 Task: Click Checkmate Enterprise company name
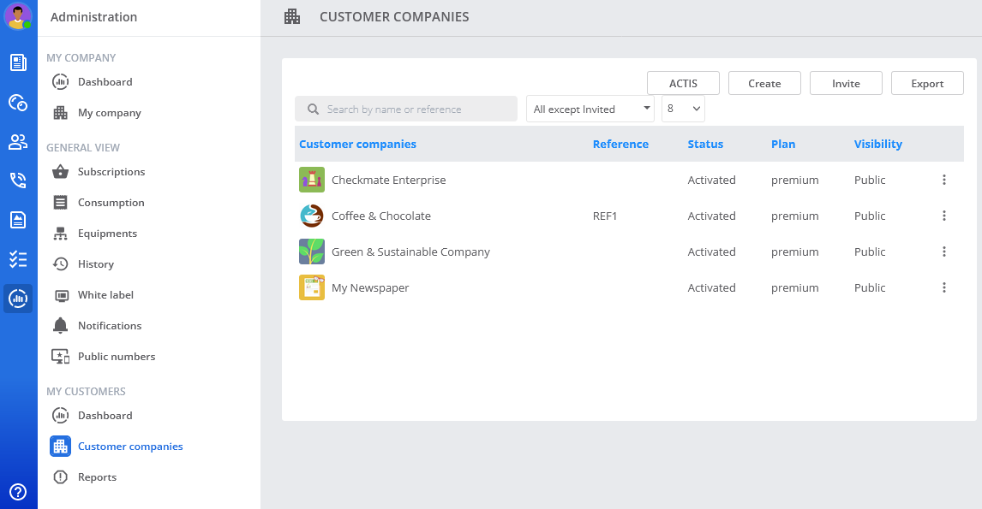tap(389, 181)
